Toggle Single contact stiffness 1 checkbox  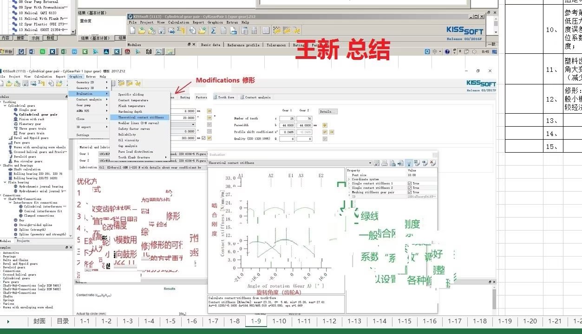tap(409, 184)
